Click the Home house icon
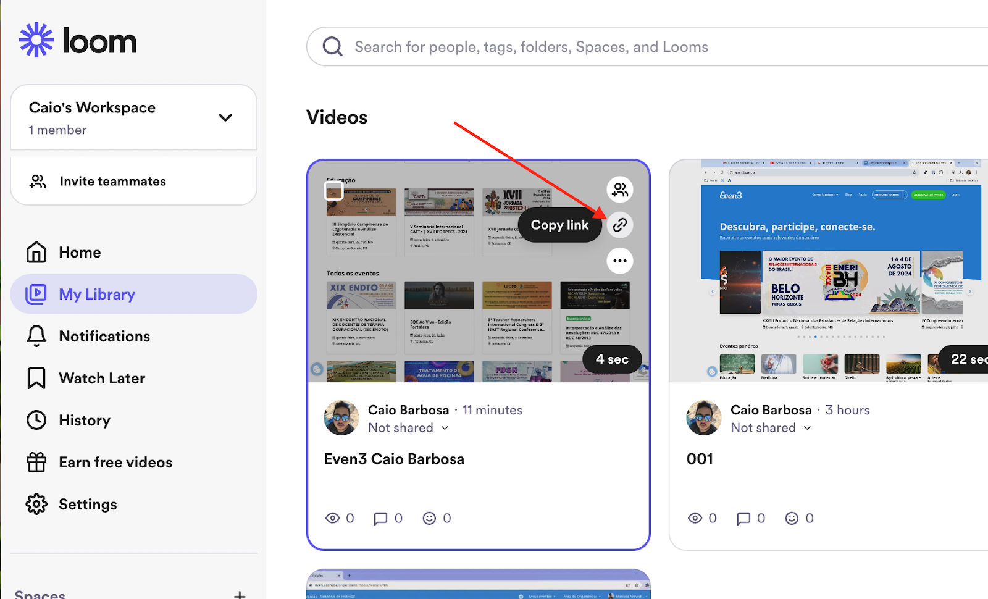 [x=36, y=252]
